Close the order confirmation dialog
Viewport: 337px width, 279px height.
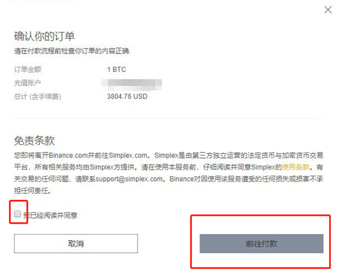[328, 10]
